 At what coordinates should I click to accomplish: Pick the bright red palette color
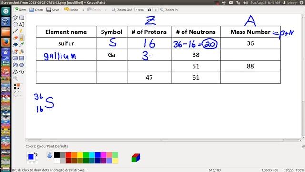[69, 155]
